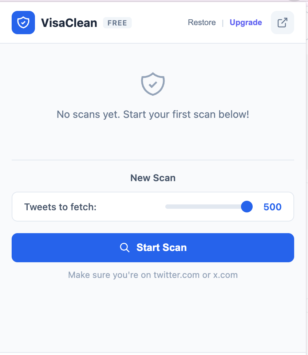The image size is (308, 355).
Task: Select the 500 tweet count value
Action: [x=272, y=207]
